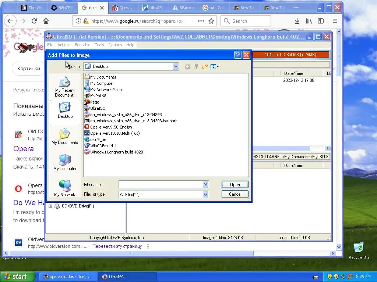
Task: Select My Network Places in the file list
Action: [x=103, y=90]
